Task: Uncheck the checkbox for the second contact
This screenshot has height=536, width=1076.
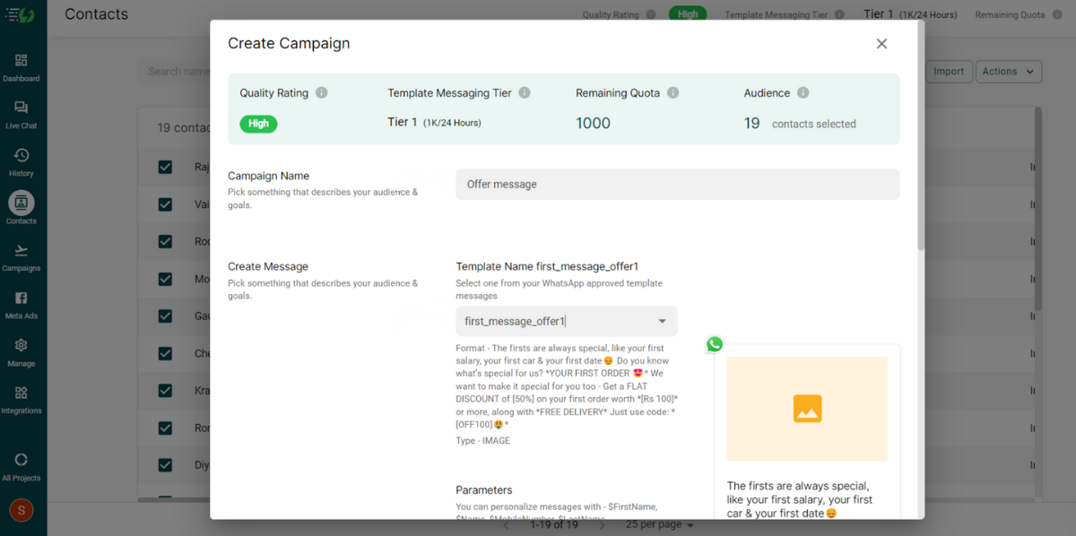Action: [164, 204]
